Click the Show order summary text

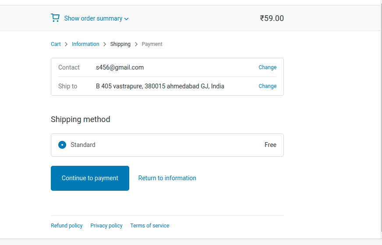[x=93, y=18]
